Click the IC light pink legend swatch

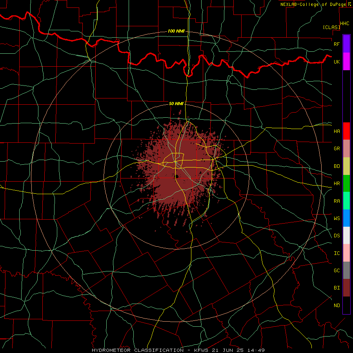click(346, 253)
